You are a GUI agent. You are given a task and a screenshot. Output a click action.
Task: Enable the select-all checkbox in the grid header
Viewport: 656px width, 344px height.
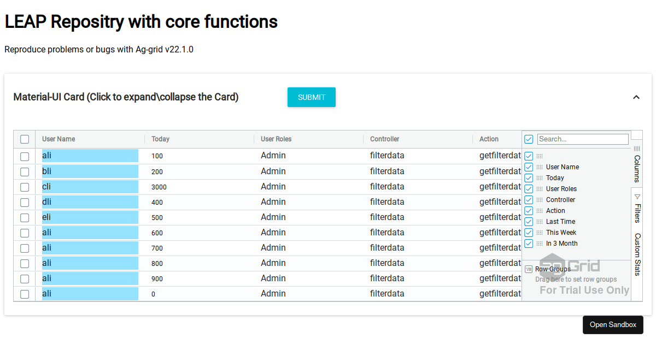(x=24, y=139)
